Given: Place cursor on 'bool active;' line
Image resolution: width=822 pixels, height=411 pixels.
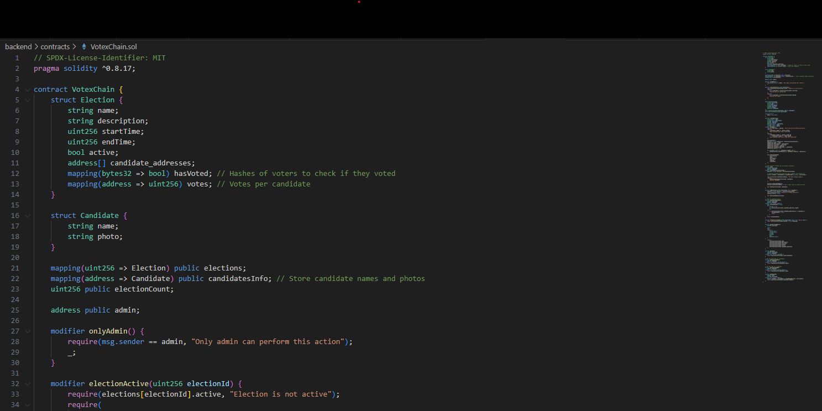Looking at the screenshot, I should click(93, 153).
